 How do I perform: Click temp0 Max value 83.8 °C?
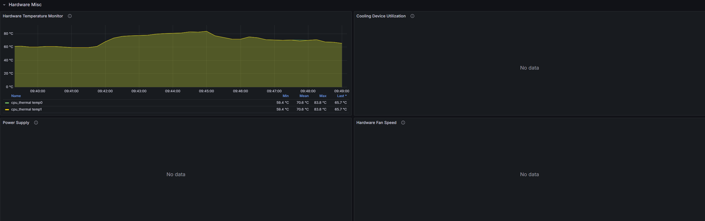tap(320, 103)
